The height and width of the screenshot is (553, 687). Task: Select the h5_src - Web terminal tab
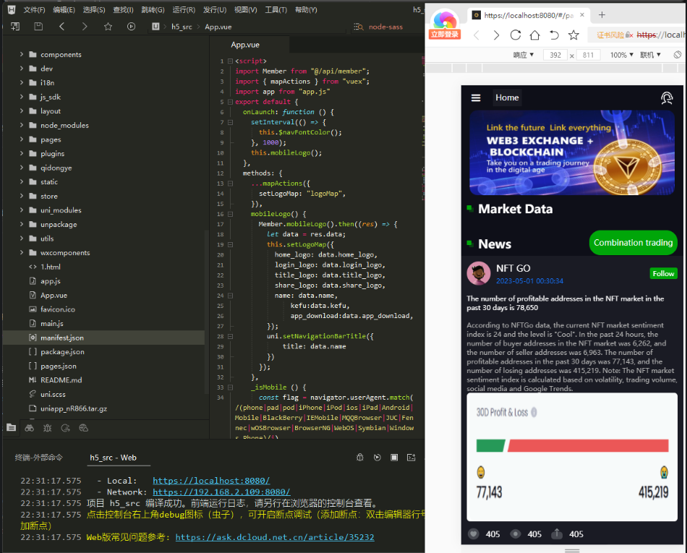point(113,458)
